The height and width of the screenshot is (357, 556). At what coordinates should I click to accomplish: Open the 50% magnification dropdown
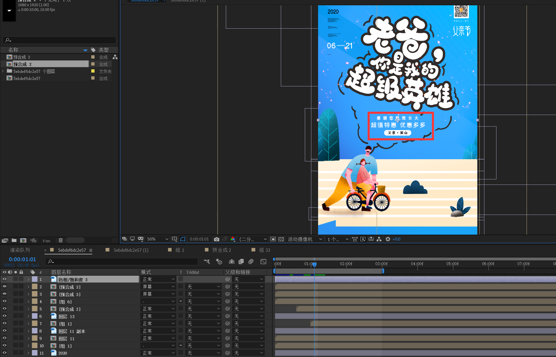[157, 239]
